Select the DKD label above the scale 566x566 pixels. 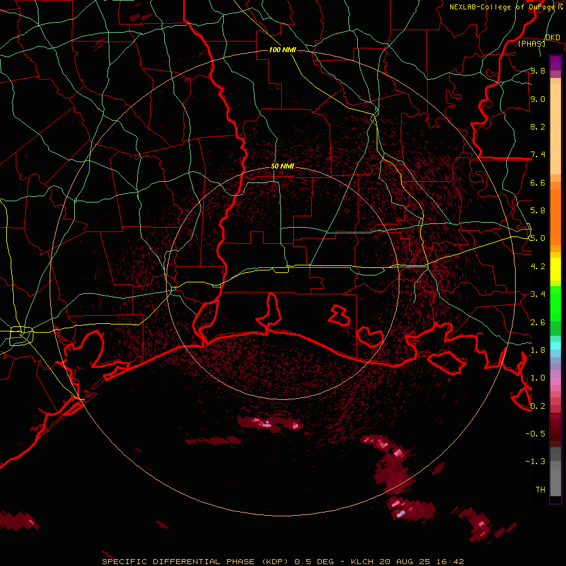point(552,37)
